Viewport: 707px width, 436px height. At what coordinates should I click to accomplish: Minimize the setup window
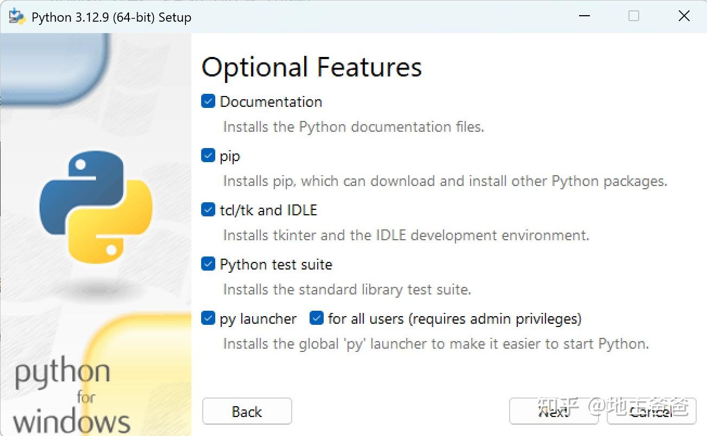click(x=584, y=16)
